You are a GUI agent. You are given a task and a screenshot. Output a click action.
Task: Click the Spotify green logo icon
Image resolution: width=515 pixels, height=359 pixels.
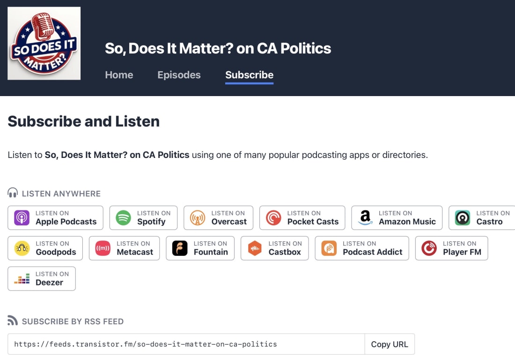pyautogui.click(x=124, y=218)
